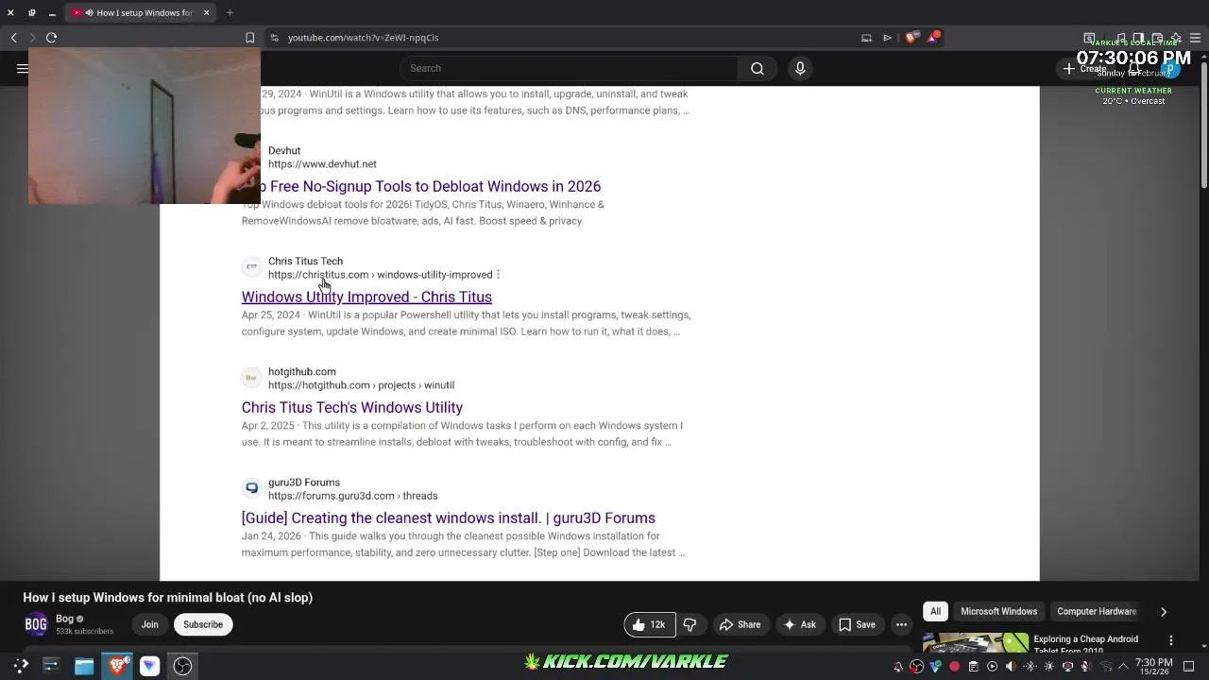Click the browser address bar URL
The width and height of the screenshot is (1209, 680).
point(363,38)
